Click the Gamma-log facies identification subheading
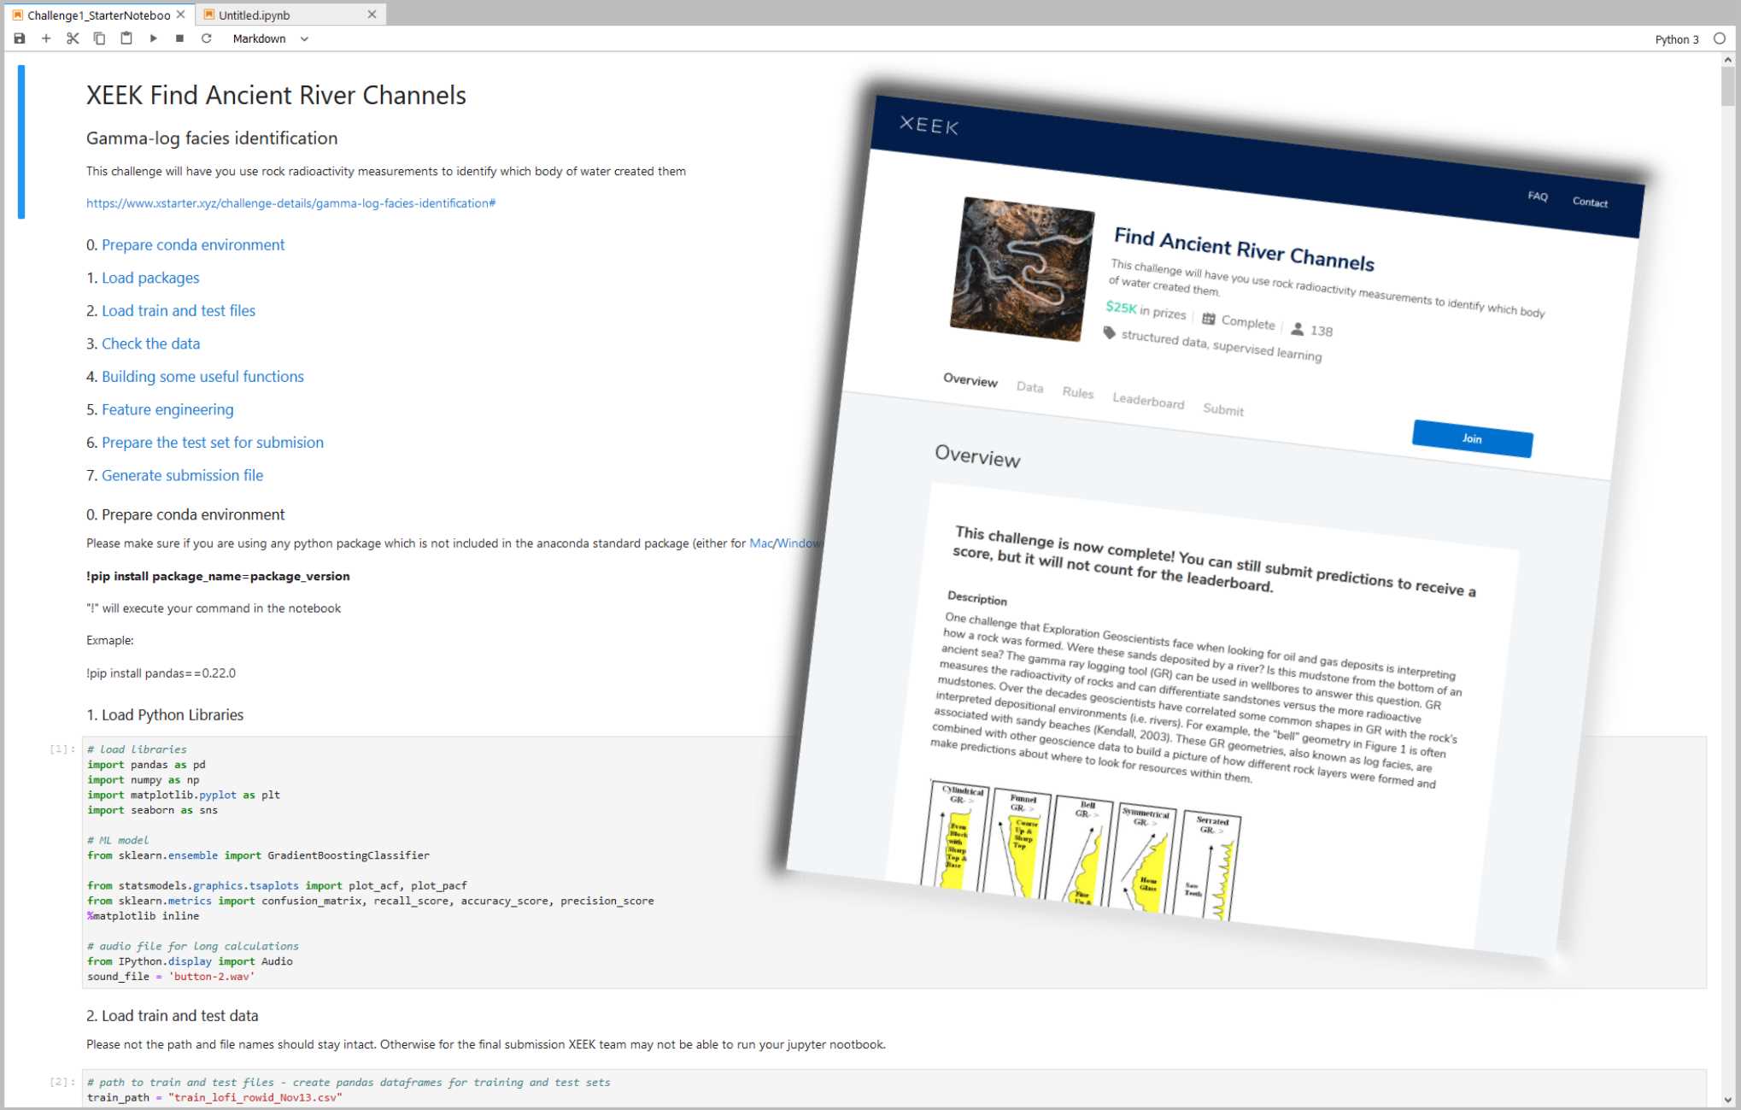Image resolution: width=1741 pixels, height=1110 pixels. (212, 138)
